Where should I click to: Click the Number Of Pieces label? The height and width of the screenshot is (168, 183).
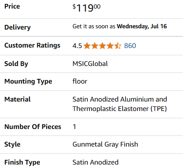click(x=33, y=127)
